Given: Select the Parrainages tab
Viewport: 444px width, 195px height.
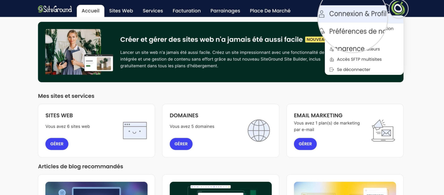Looking at the screenshot, I should click(225, 11).
